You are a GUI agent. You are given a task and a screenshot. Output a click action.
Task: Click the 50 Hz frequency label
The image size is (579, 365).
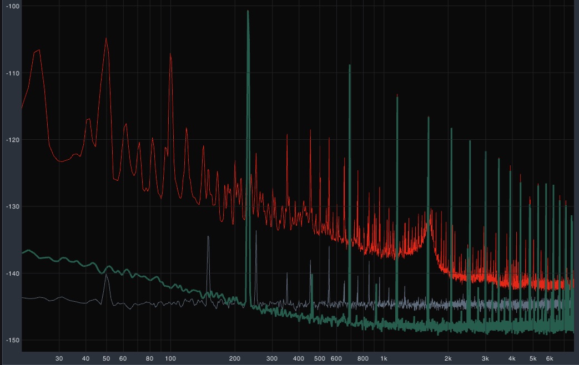tap(107, 358)
